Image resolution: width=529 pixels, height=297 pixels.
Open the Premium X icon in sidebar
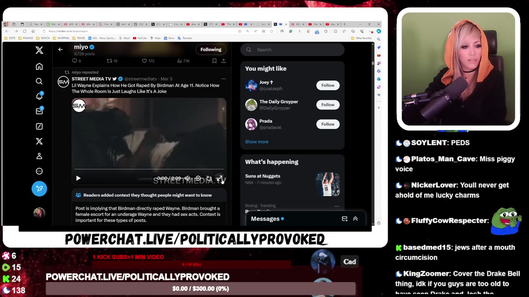click(x=39, y=141)
